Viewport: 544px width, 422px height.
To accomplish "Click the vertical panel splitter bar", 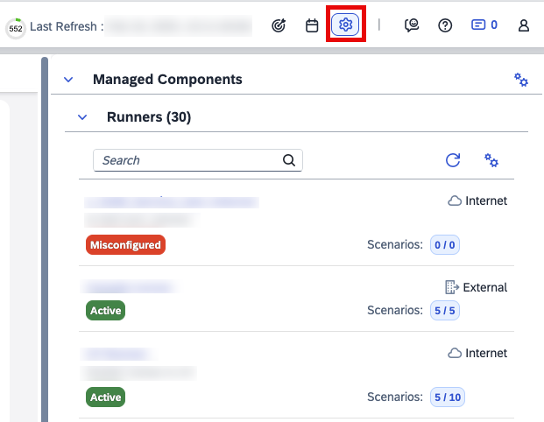I will pos(45,236).
